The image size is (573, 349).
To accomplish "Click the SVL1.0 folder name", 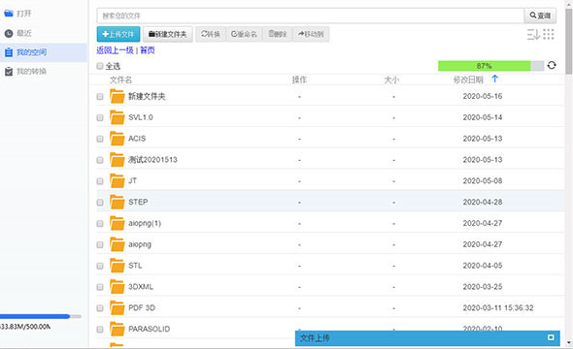I will coord(141,117).
